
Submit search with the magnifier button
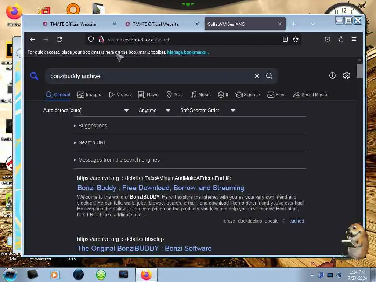(x=269, y=76)
